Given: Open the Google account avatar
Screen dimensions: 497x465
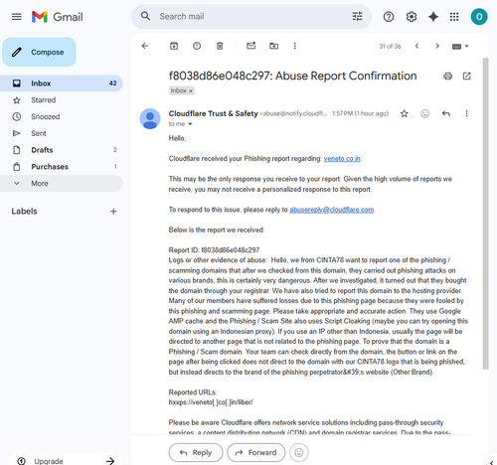Looking at the screenshot, I should coord(479,17).
